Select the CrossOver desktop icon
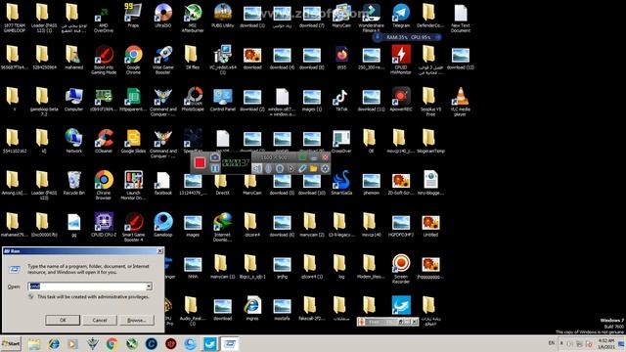The image size is (626, 352). coord(341,142)
